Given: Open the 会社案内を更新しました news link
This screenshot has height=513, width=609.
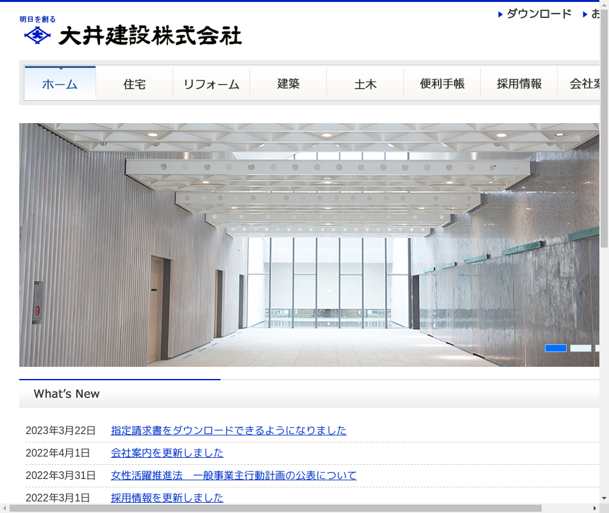Looking at the screenshot, I should [x=167, y=453].
